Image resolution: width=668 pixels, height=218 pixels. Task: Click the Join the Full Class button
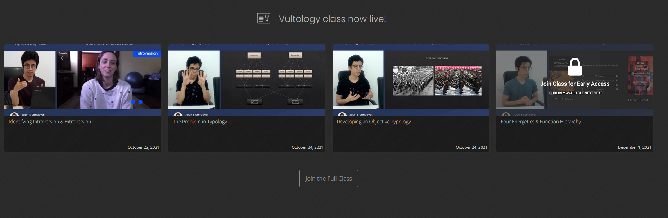(x=329, y=179)
